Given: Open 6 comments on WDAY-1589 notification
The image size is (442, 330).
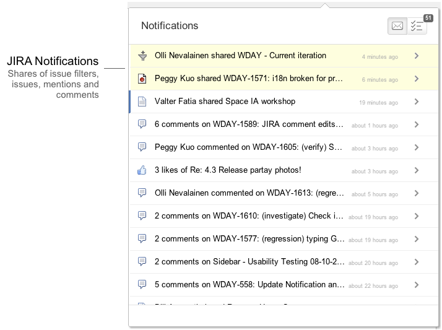Looking at the screenshot, I should click(x=284, y=124).
